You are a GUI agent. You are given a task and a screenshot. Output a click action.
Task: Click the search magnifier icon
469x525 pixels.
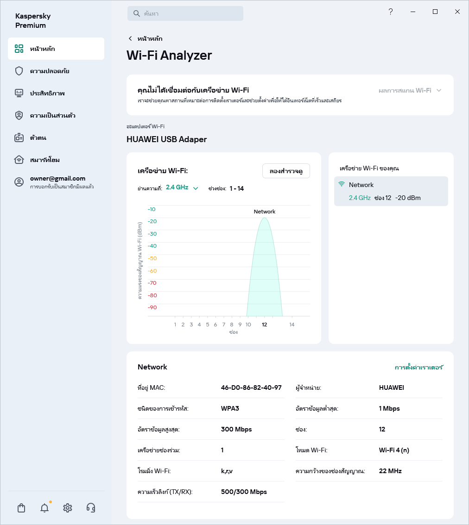coord(137,13)
